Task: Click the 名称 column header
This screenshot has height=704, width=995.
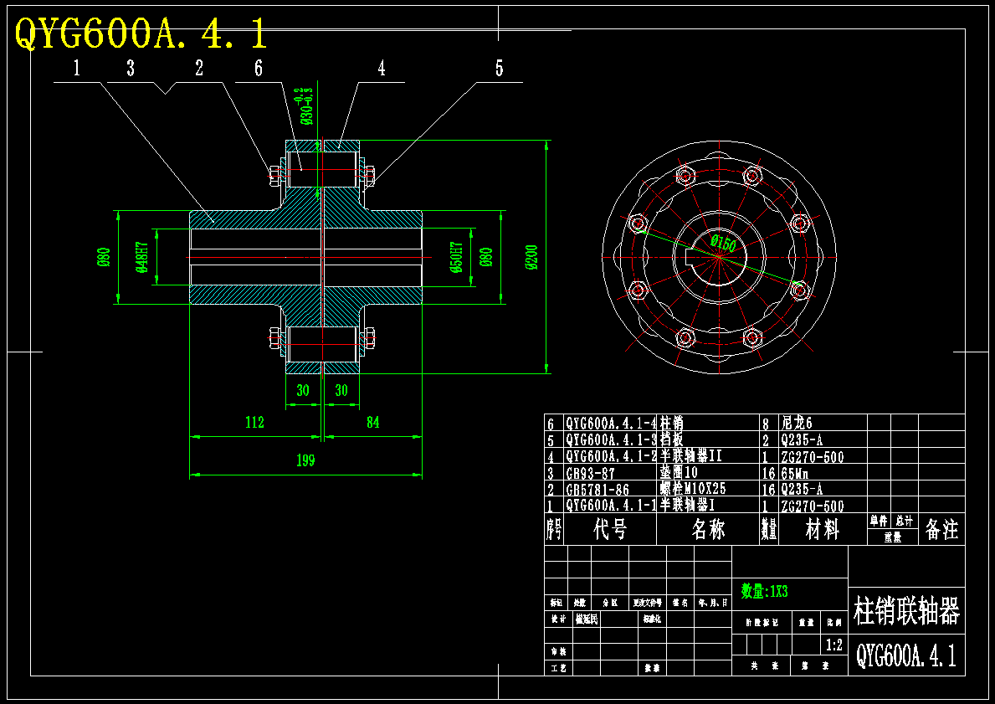Action: coord(708,529)
